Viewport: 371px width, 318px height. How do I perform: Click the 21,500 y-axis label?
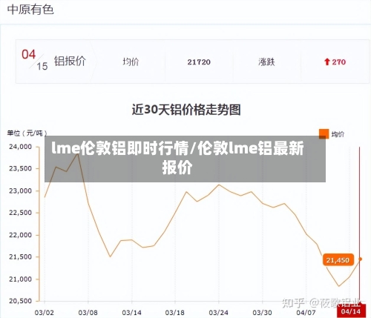point(21,257)
